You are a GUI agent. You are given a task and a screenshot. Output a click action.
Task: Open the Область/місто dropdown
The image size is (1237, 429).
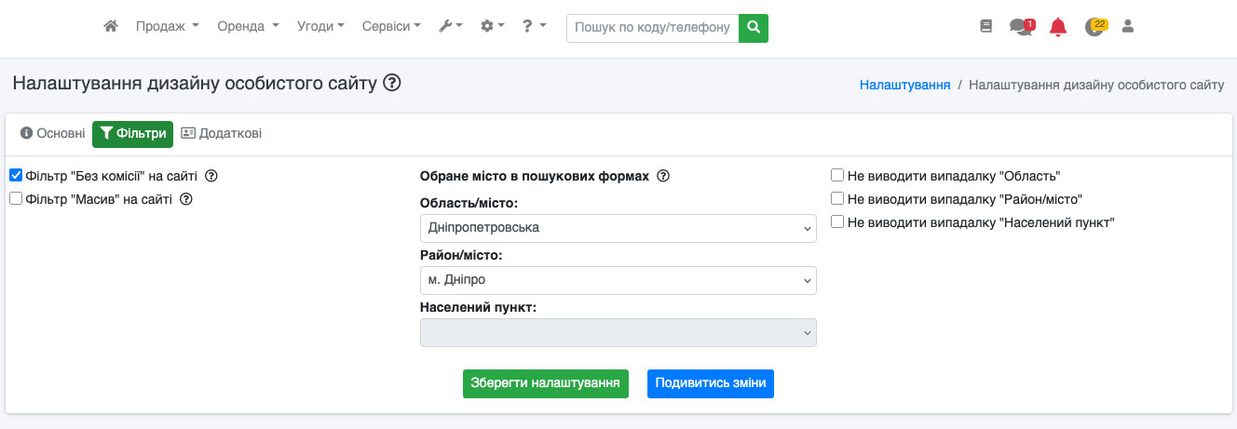[618, 228]
